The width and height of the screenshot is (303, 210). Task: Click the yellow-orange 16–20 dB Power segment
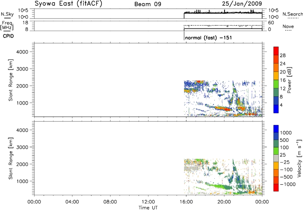coord(276,75)
